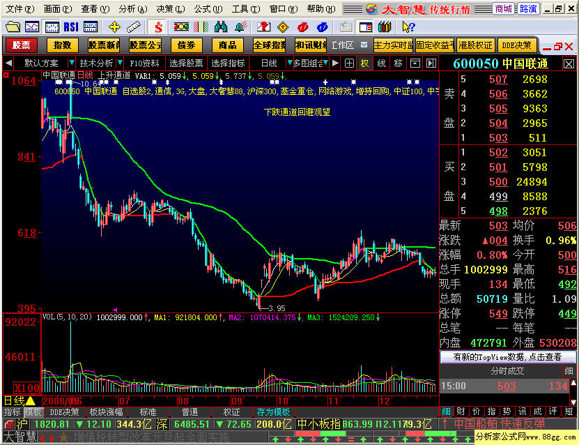Screen dimensions: 579x445
Task: Expand the 默认方案 dropdown arrow
Action: point(72,63)
